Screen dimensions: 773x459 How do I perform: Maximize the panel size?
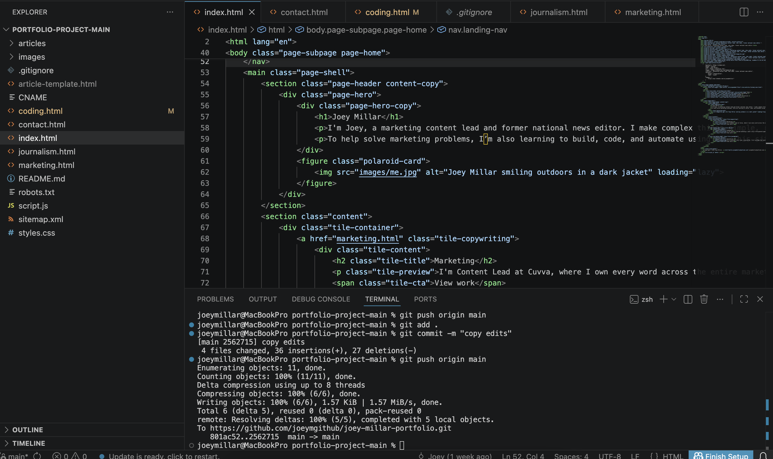click(x=744, y=299)
